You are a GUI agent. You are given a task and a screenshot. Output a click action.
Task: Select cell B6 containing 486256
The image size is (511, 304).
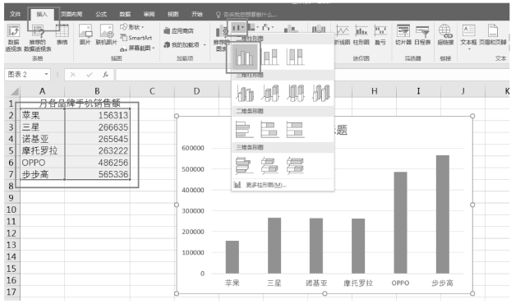[x=97, y=162]
